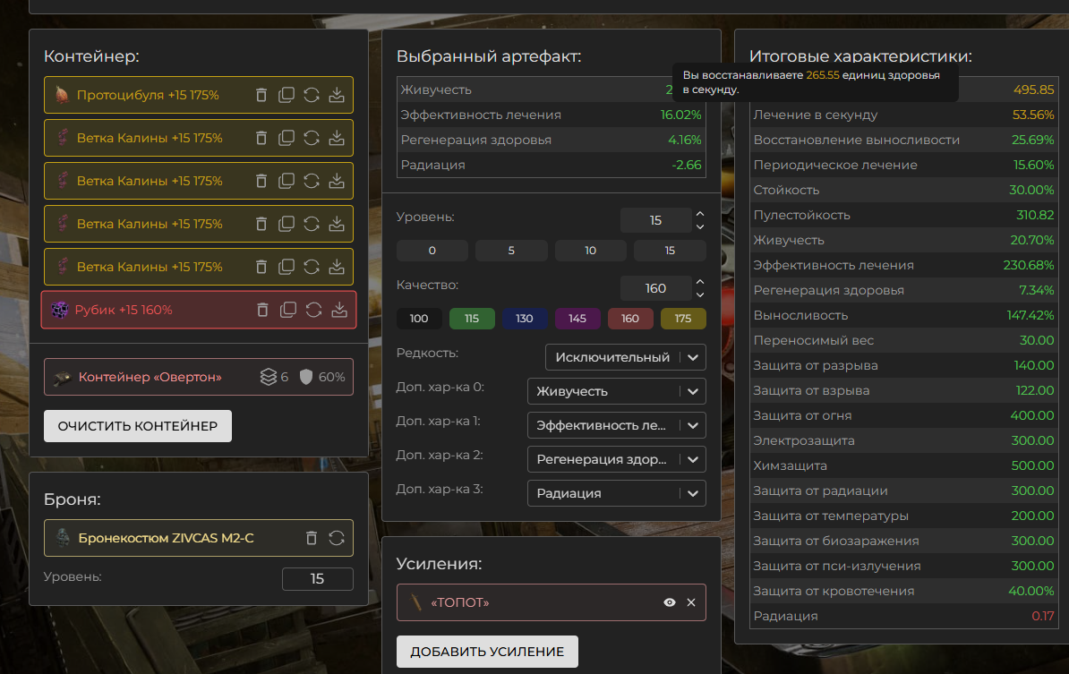Click save icon on Протоцибуля row
The width and height of the screenshot is (1069, 674).
(x=337, y=95)
